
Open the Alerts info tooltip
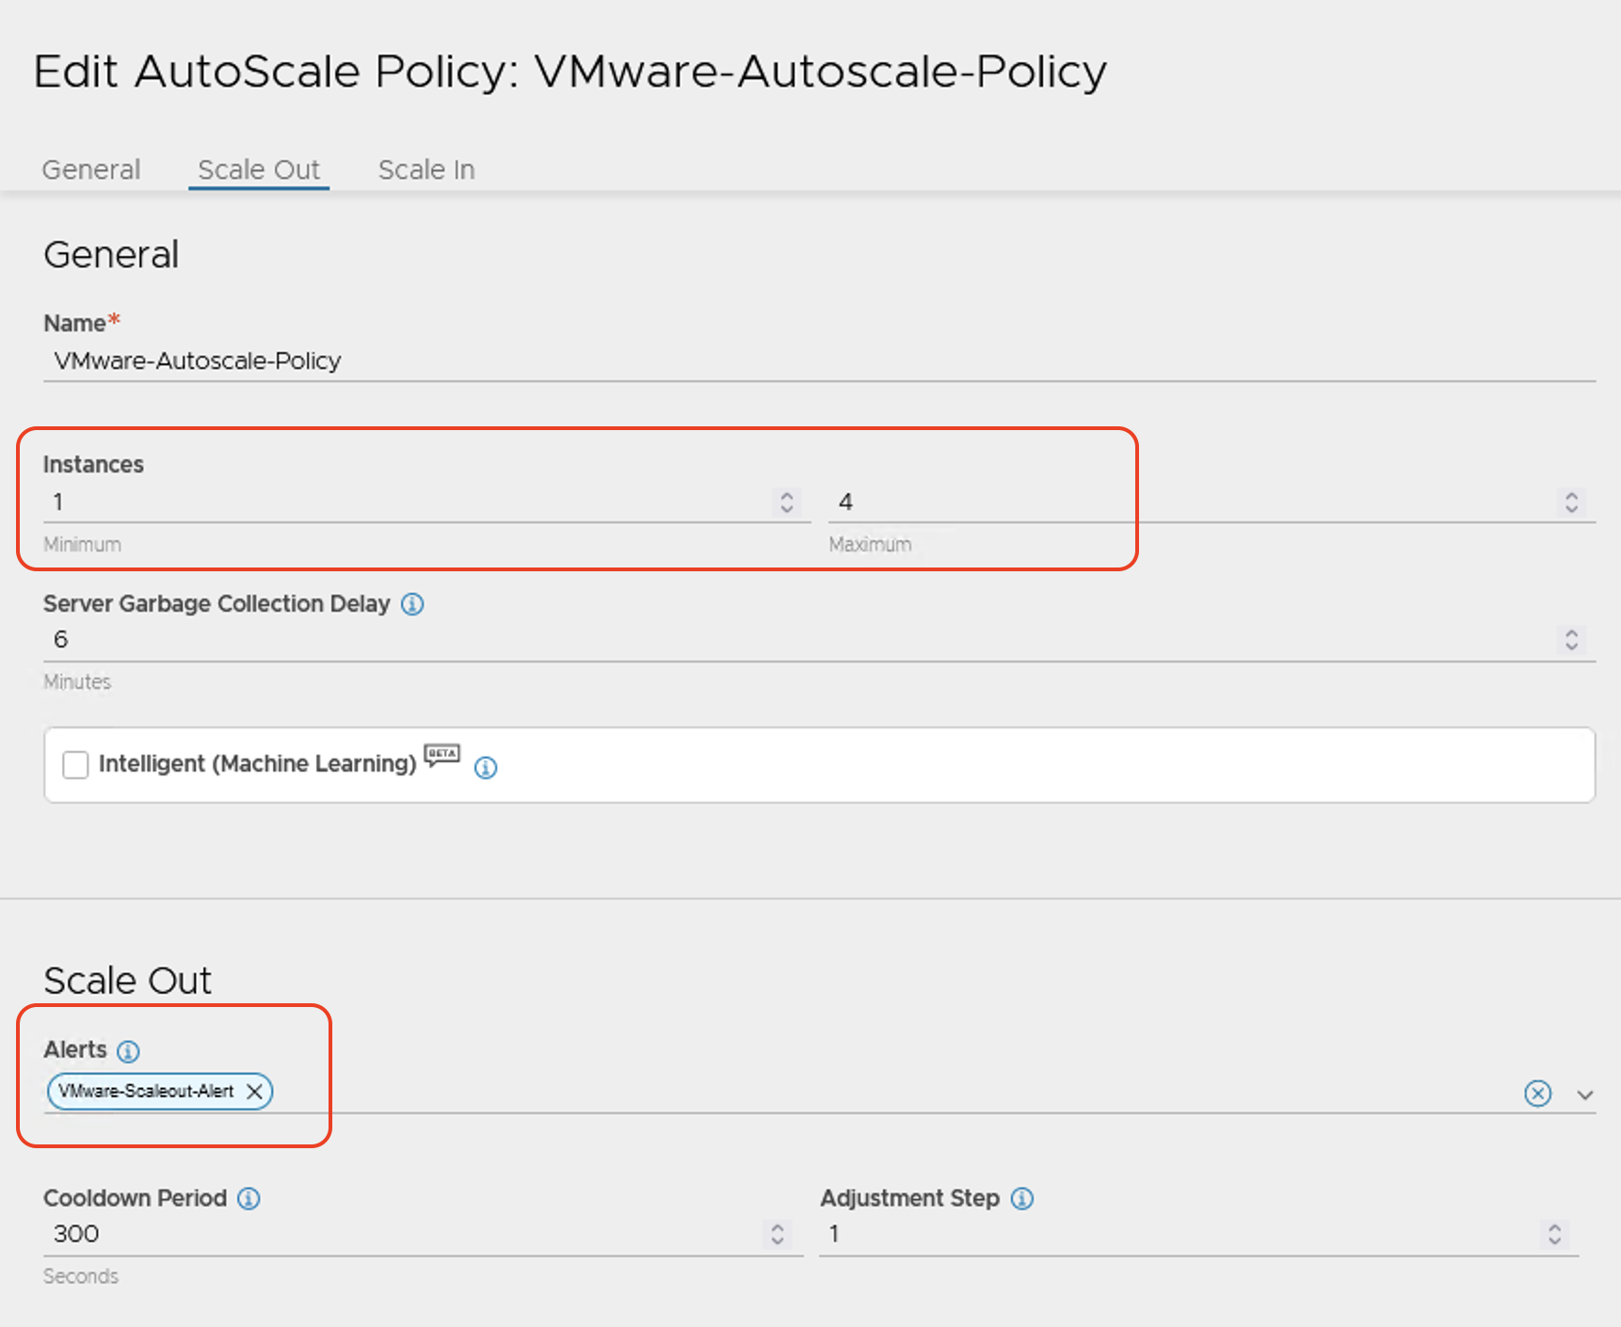pos(128,1050)
